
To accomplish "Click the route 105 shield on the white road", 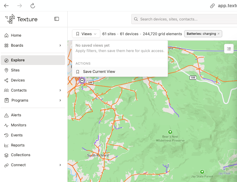I will pyautogui.click(x=193, y=78).
